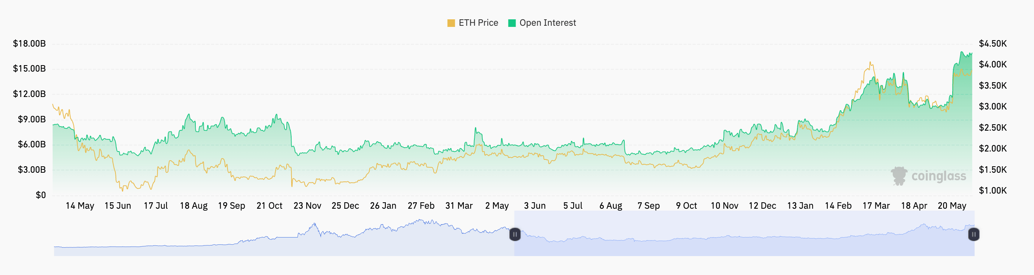Click the $4.50K right axis label

click(x=993, y=43)
